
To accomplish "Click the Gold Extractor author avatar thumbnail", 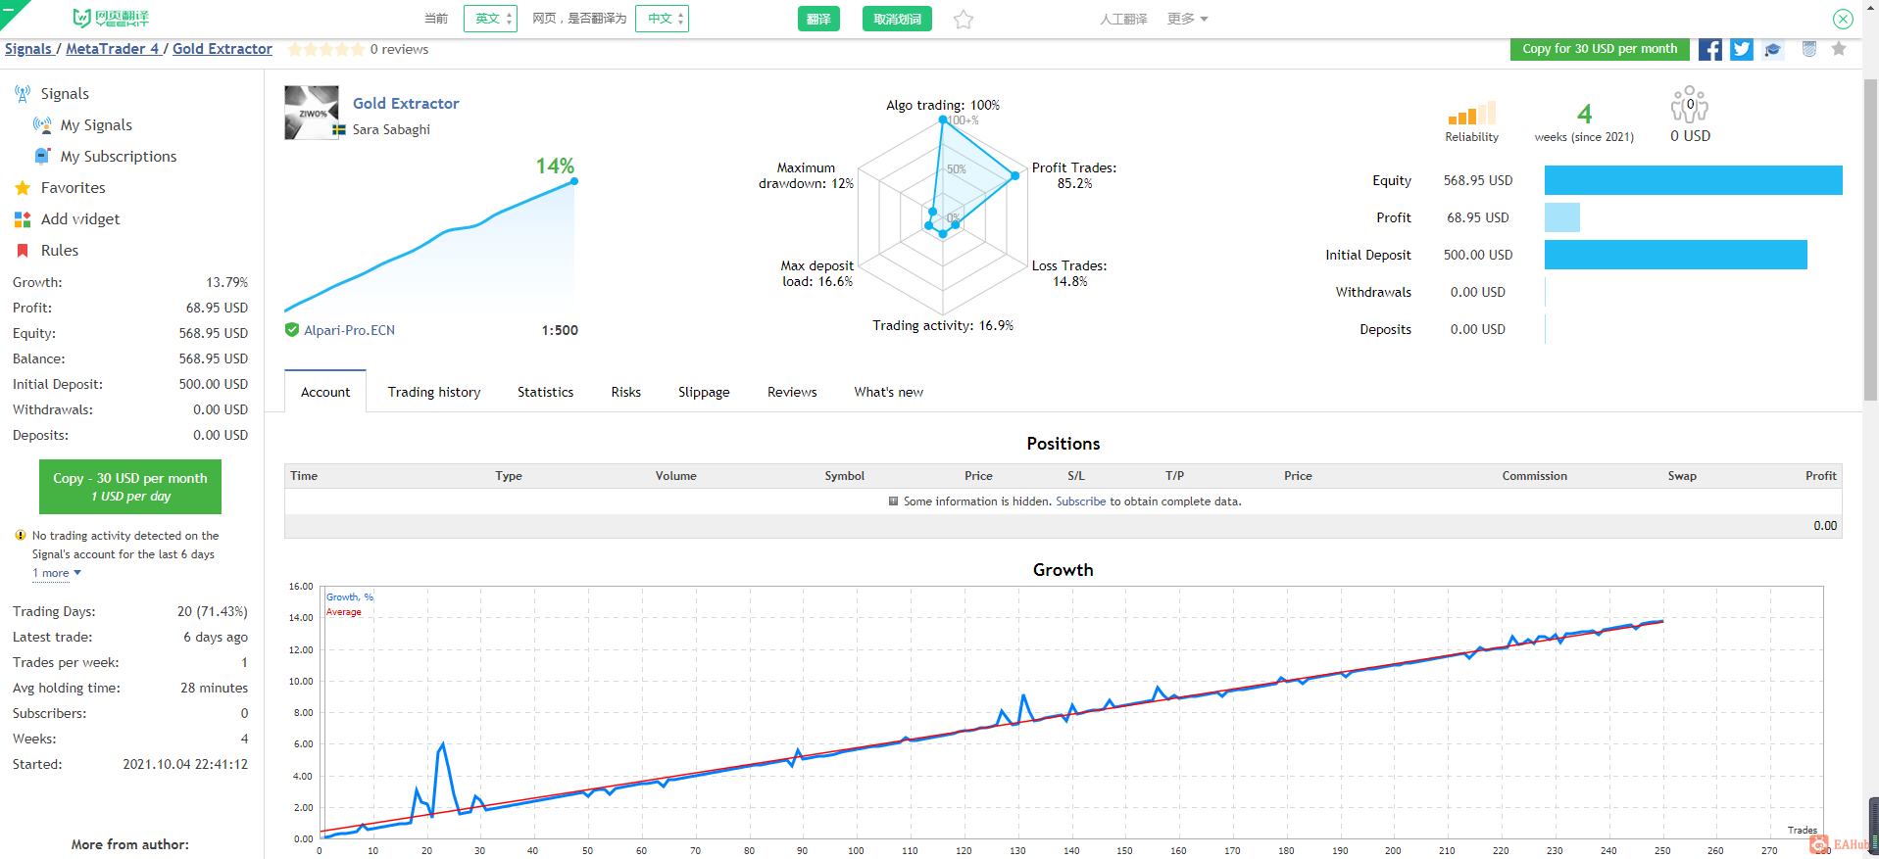I will pos(312,113).
